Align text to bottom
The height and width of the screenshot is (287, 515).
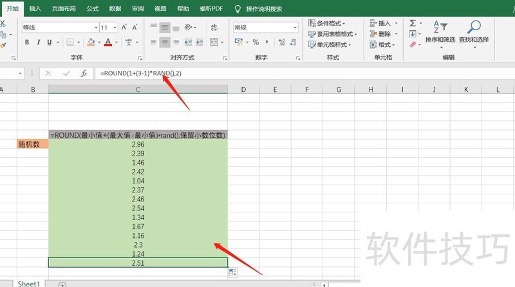[176, 27]
